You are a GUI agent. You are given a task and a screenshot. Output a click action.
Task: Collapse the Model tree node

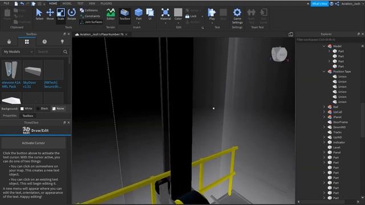click(x=324, y=46)
